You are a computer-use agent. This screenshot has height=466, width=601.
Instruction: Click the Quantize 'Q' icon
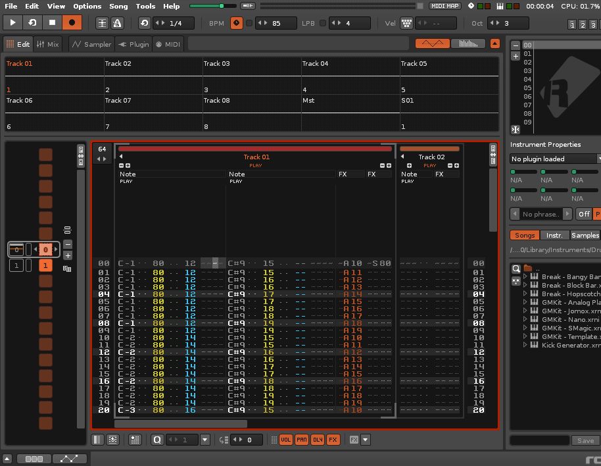157,440
